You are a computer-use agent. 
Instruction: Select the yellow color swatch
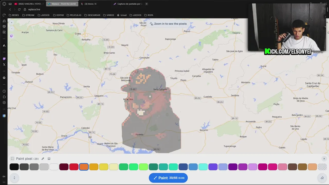tap(104, 167)
